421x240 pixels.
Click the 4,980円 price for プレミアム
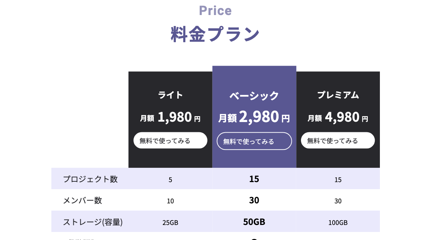(338, 117)
